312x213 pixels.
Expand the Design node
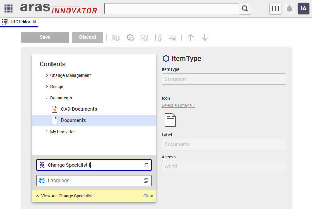[x=47, y=87]
